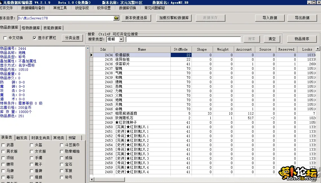321x183 pixels.
Task: Open the 数据库切换 menu
Action: [x=127, y=8]
